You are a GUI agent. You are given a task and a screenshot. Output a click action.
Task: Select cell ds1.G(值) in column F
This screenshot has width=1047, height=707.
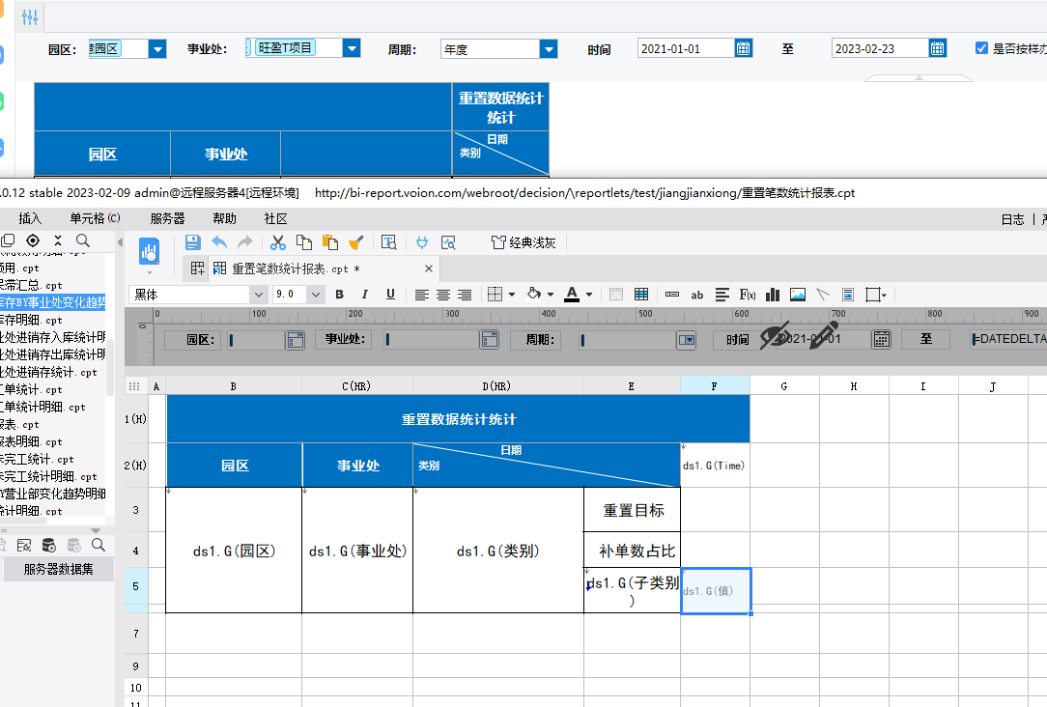point(716,591)
